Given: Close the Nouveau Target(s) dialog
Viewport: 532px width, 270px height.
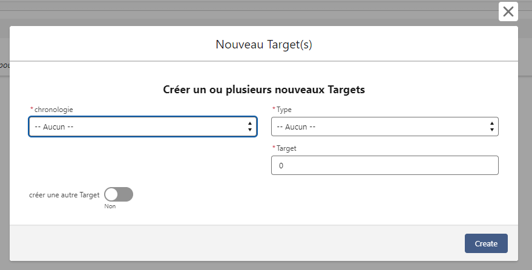Looking at the screenshot, I should click(x=508, y=12).
